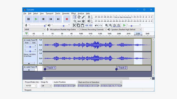Click the horizontal scrollbar right arrow
The height and width of the screenshot is (99, 177).
click(151, 78)
